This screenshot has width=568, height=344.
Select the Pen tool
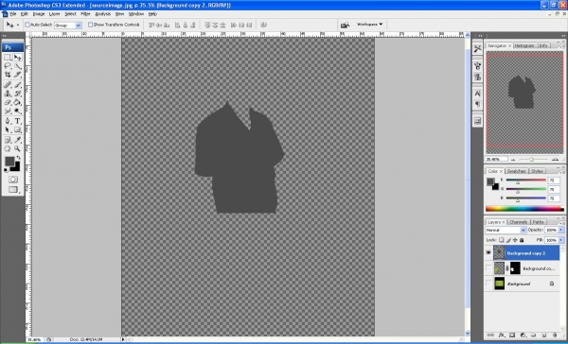click(8, 121)
